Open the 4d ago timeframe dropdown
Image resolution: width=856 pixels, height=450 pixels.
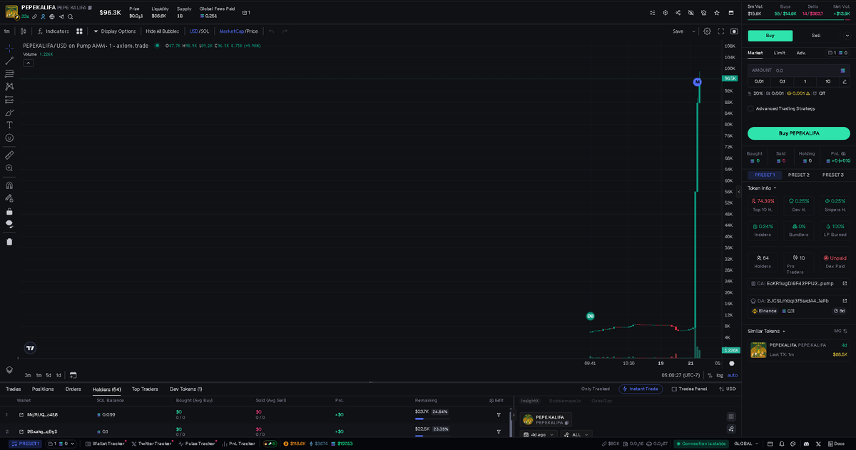pos(539,434)
